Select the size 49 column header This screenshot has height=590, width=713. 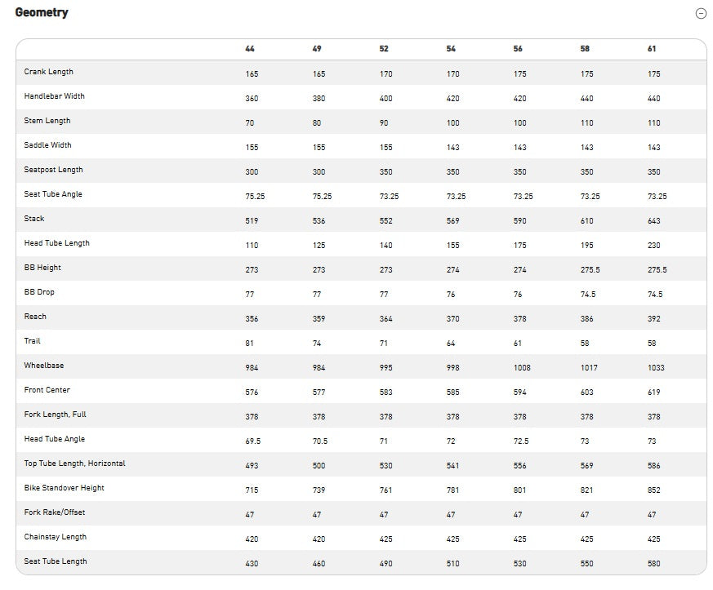[x=317, y=49]
